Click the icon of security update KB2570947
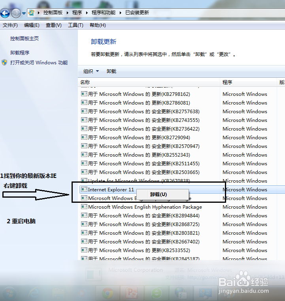This screenshot has width=285, height=301. coord(84,146)
